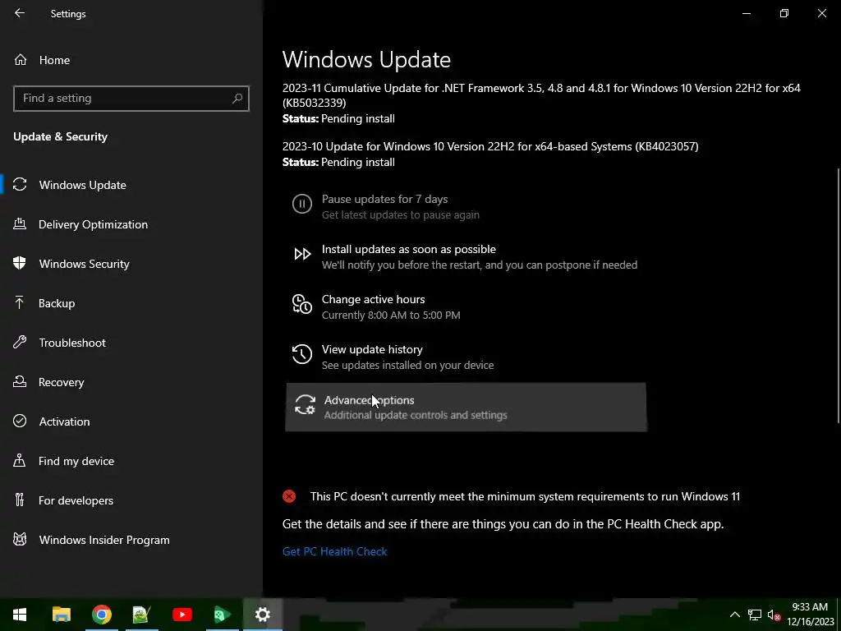This screenshot has width=841, height=631.
Task: Open Change active hours
Action: (x=465, y=306)
